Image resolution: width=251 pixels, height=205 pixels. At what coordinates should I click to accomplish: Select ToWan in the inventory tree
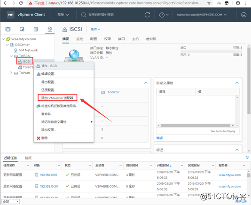pyautogui.click(x=24, y=73)
